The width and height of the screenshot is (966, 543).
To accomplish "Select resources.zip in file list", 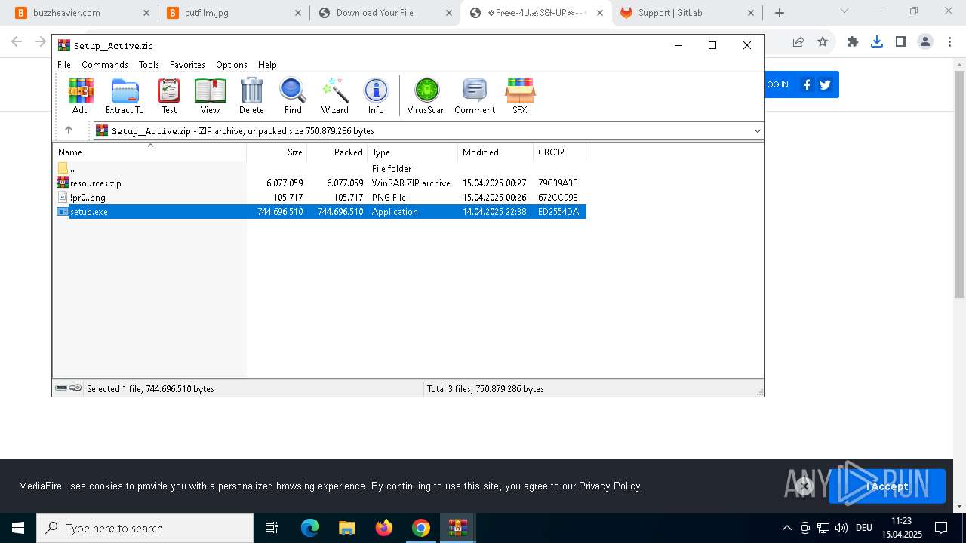I will pyautogui.click(x=319, y=183).
